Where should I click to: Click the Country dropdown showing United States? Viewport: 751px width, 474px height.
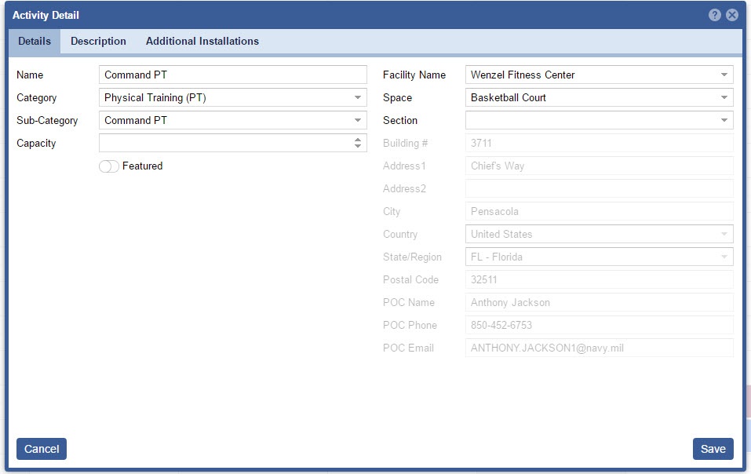point(599,235)
